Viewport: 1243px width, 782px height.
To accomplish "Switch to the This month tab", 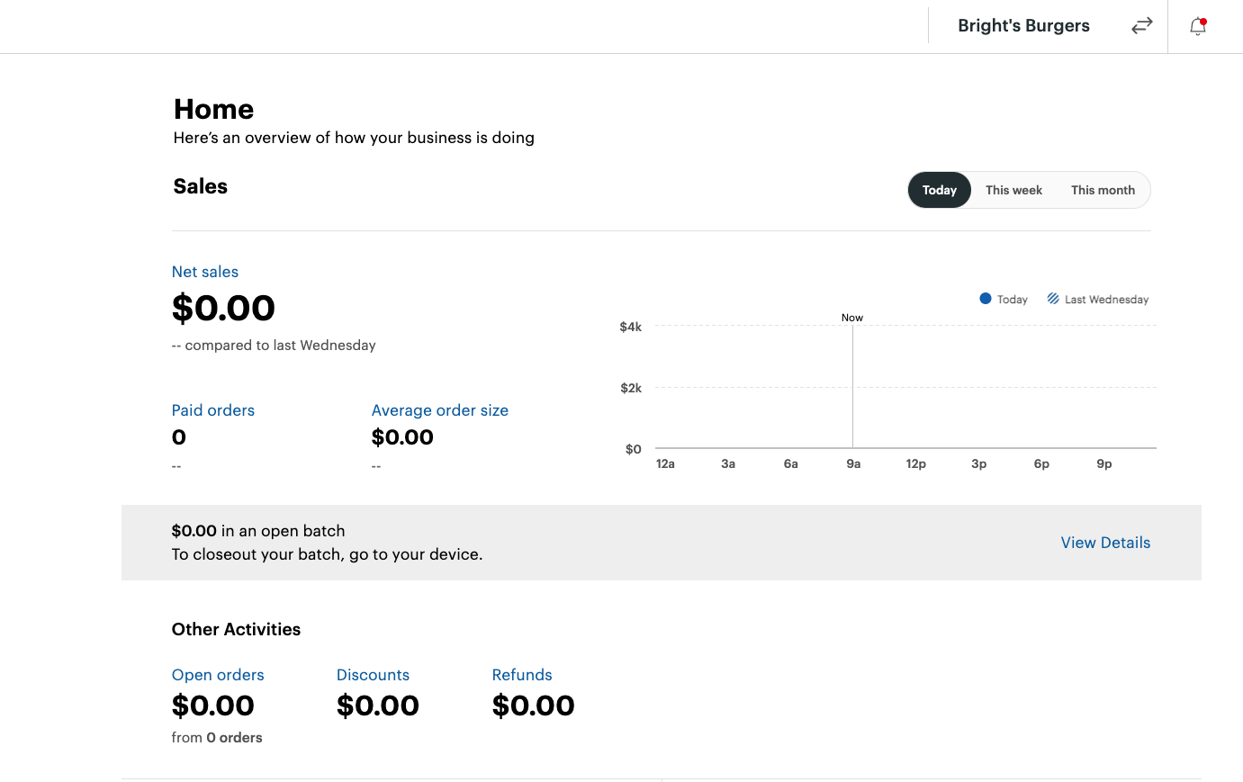I will [1103, 190].
